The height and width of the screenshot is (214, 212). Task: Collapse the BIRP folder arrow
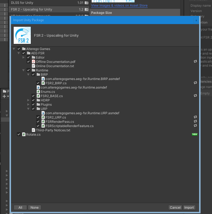28,75
